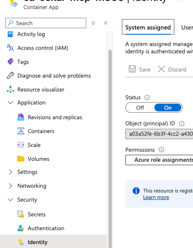This screenshot has width=193, height=248.
Task: Click inside the sidebar Search field
Action: [x=46, y=23]
